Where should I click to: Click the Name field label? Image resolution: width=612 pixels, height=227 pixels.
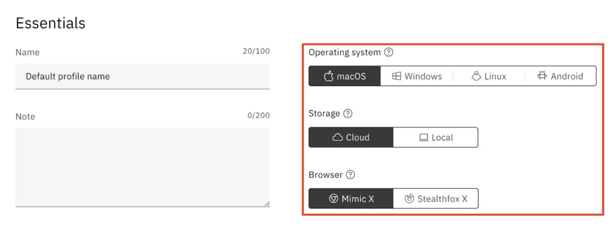(x=27, y=52)
